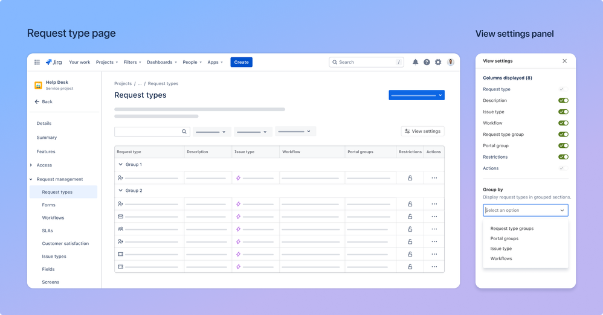The image size is (603, 315).
Task: Open the user profile avatar
Action: [451, 62]
